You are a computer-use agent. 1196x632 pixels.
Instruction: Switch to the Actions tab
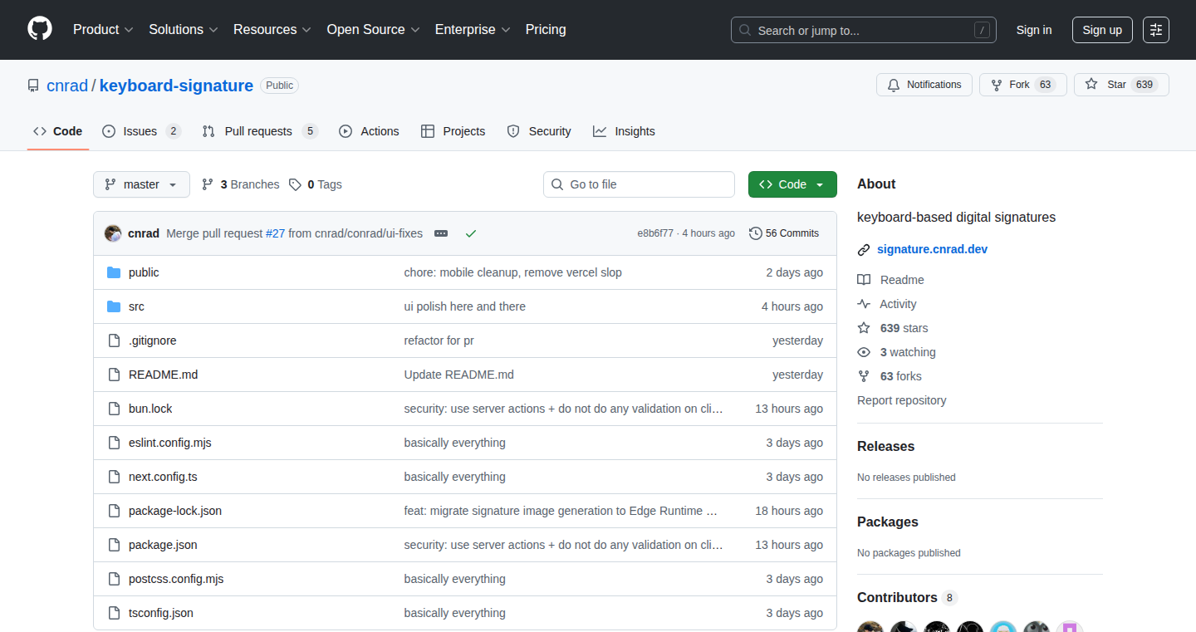(369, 131)
